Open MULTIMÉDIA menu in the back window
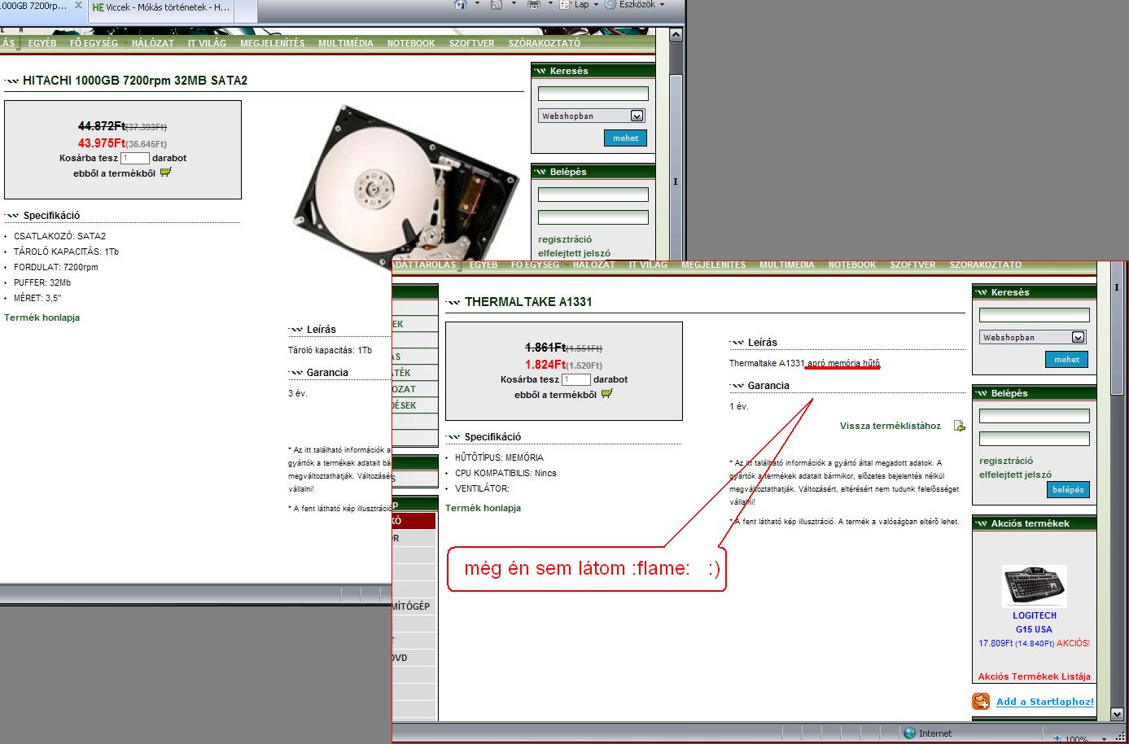 346,43
